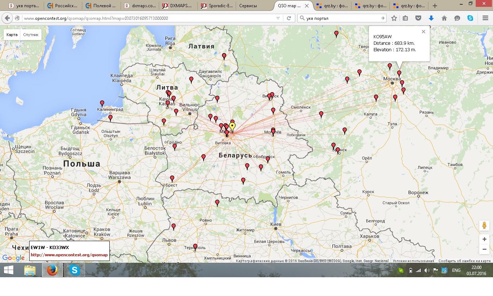
Task: Switch map to Спутник view
Action: pyautogui.click(x=31, y=35)
